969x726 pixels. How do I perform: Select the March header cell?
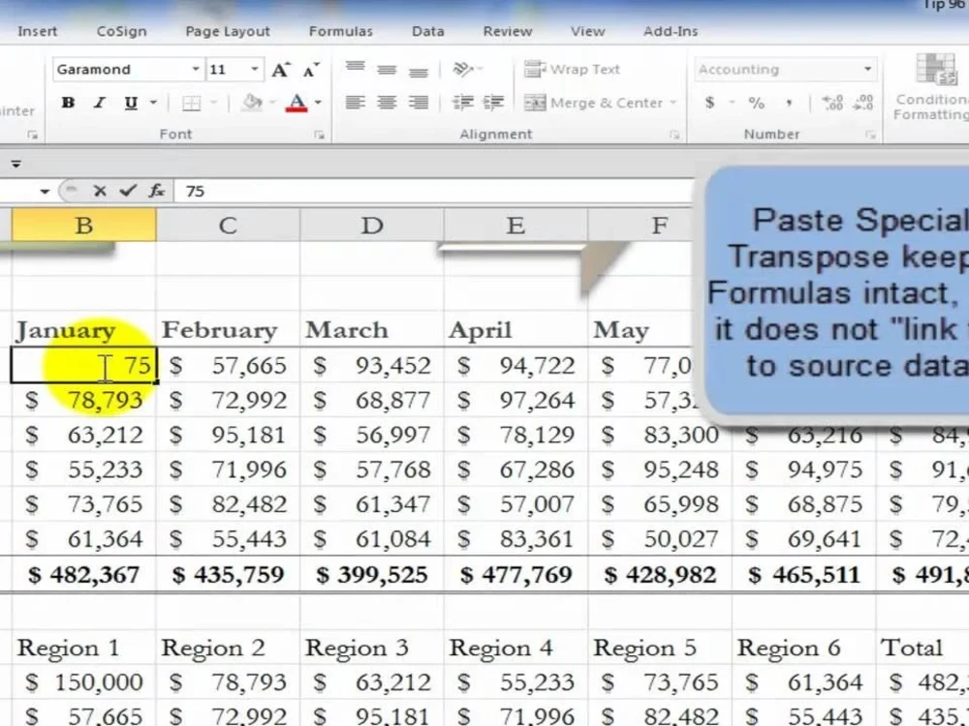(372, 330)
